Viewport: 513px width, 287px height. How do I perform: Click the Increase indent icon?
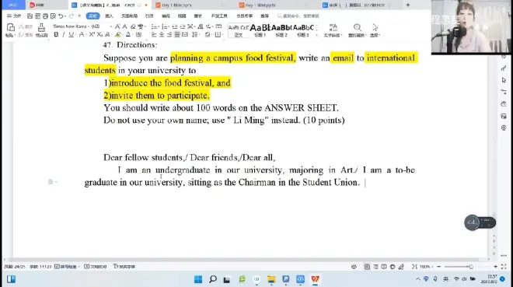(183, 26)
